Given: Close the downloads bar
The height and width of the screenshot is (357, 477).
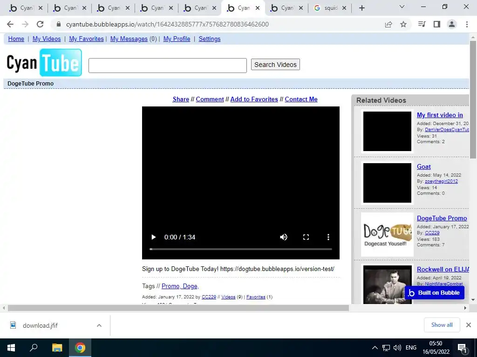Looking at the screenshot, I should pyautogui.click(x=469, y=325).
